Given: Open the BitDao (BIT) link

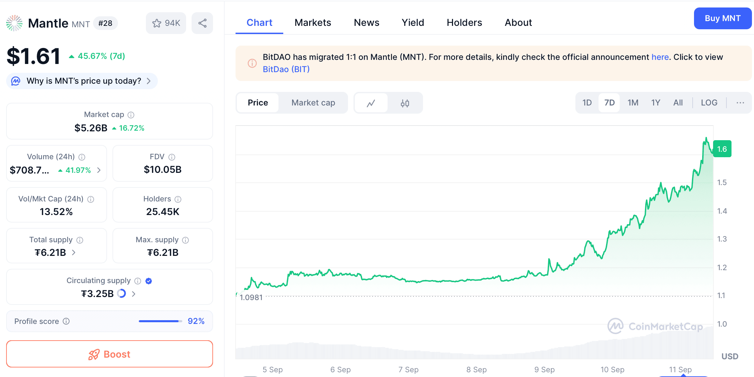Looking at the screenshot, I should click(286, 69).
